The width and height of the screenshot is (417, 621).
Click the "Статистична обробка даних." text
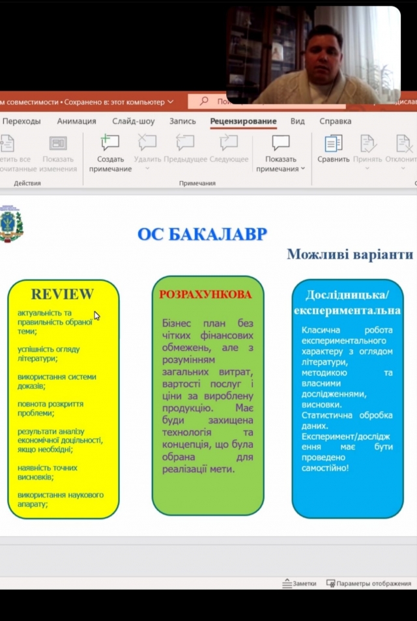[347, 420]
